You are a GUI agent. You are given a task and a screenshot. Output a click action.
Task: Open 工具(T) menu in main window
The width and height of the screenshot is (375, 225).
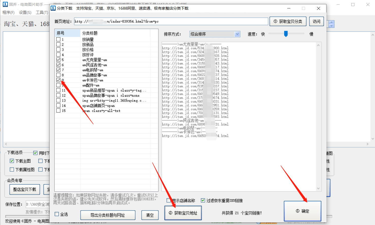coord(42,12)
